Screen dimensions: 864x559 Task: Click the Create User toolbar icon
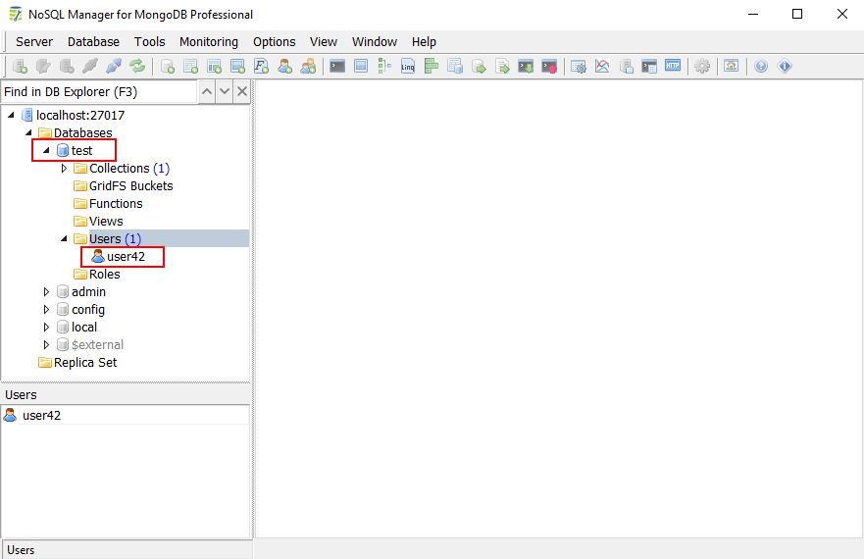click(285, 67)
